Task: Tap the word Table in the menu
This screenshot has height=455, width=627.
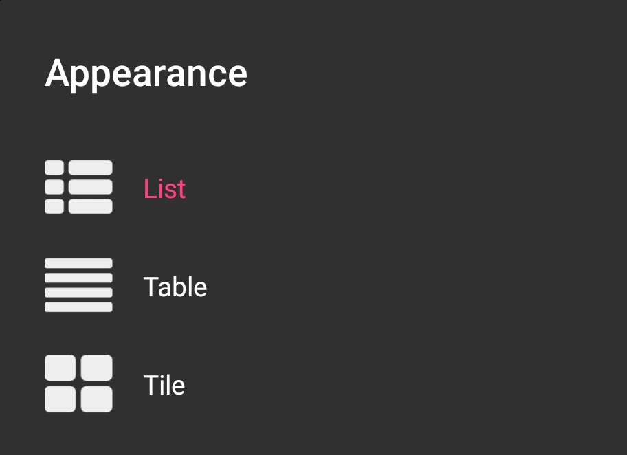Action: tap(175, 287)
